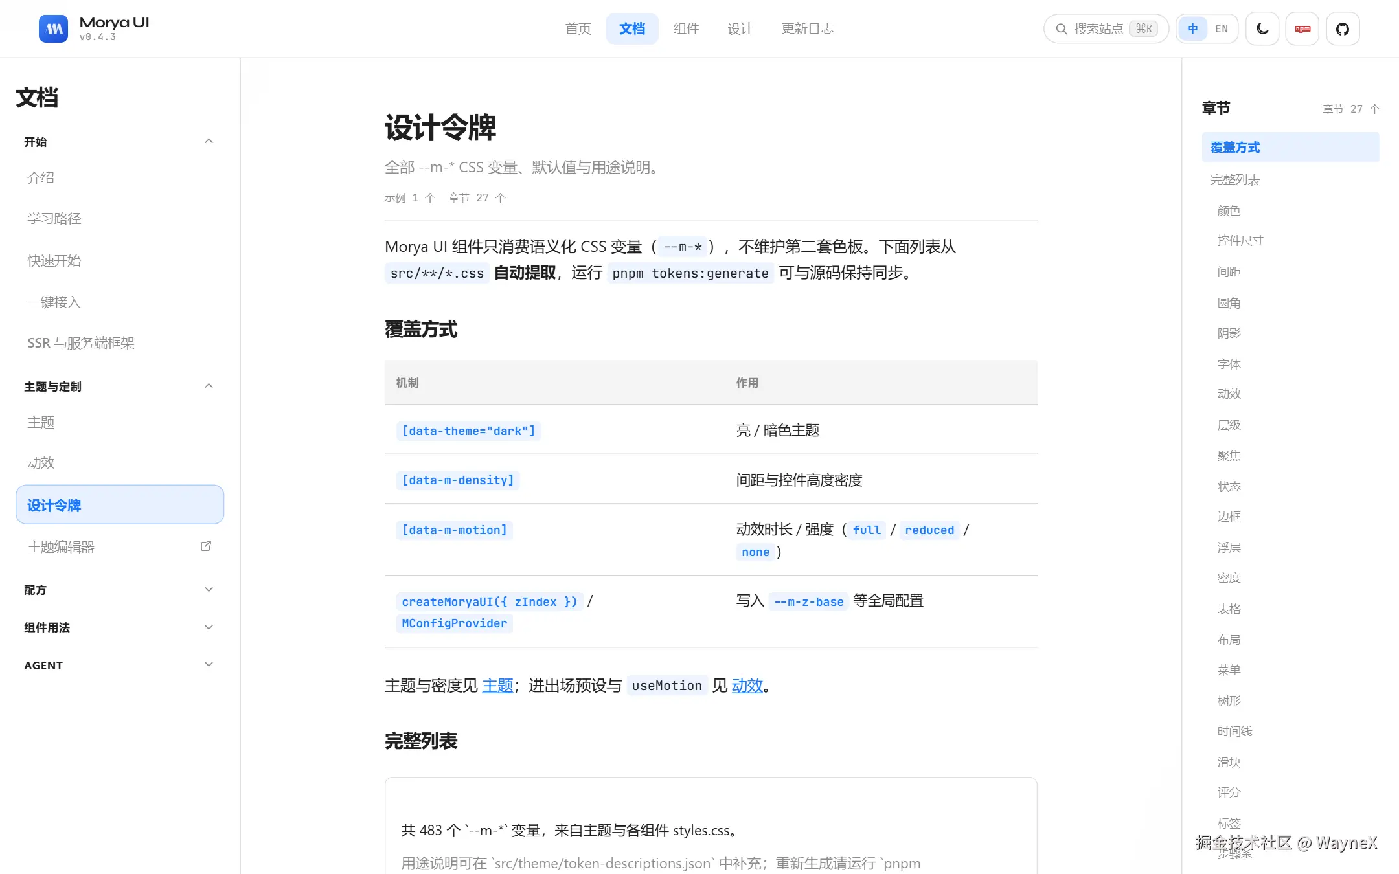Open the GitHub repository icon
1399x874 pixels.
pos(1343,28)
